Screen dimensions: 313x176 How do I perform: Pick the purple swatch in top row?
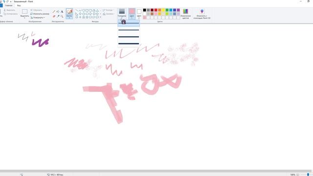tap(178, 10)
